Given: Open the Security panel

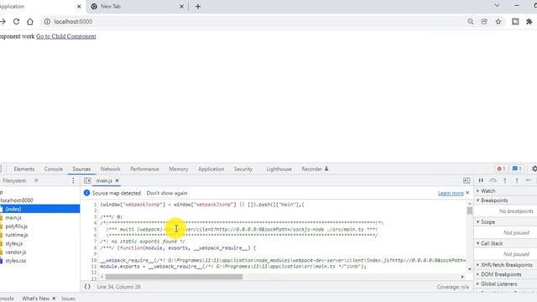Looking at the screenshot, I should (243, 169).
